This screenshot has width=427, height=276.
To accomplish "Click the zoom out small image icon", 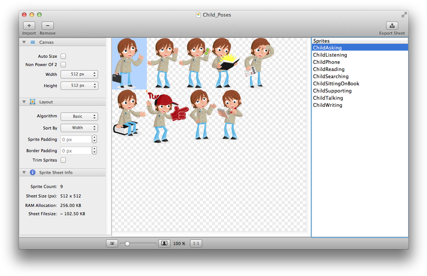I will (x=112, y=244).
